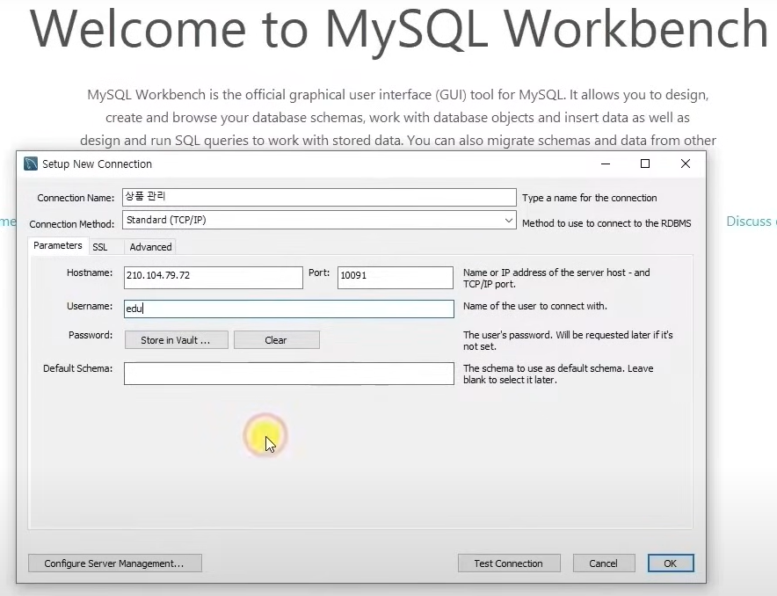This screenshot has height=596, width=777.
Task: Open the Discuss link on welcome page
Action: coord(752,221)
